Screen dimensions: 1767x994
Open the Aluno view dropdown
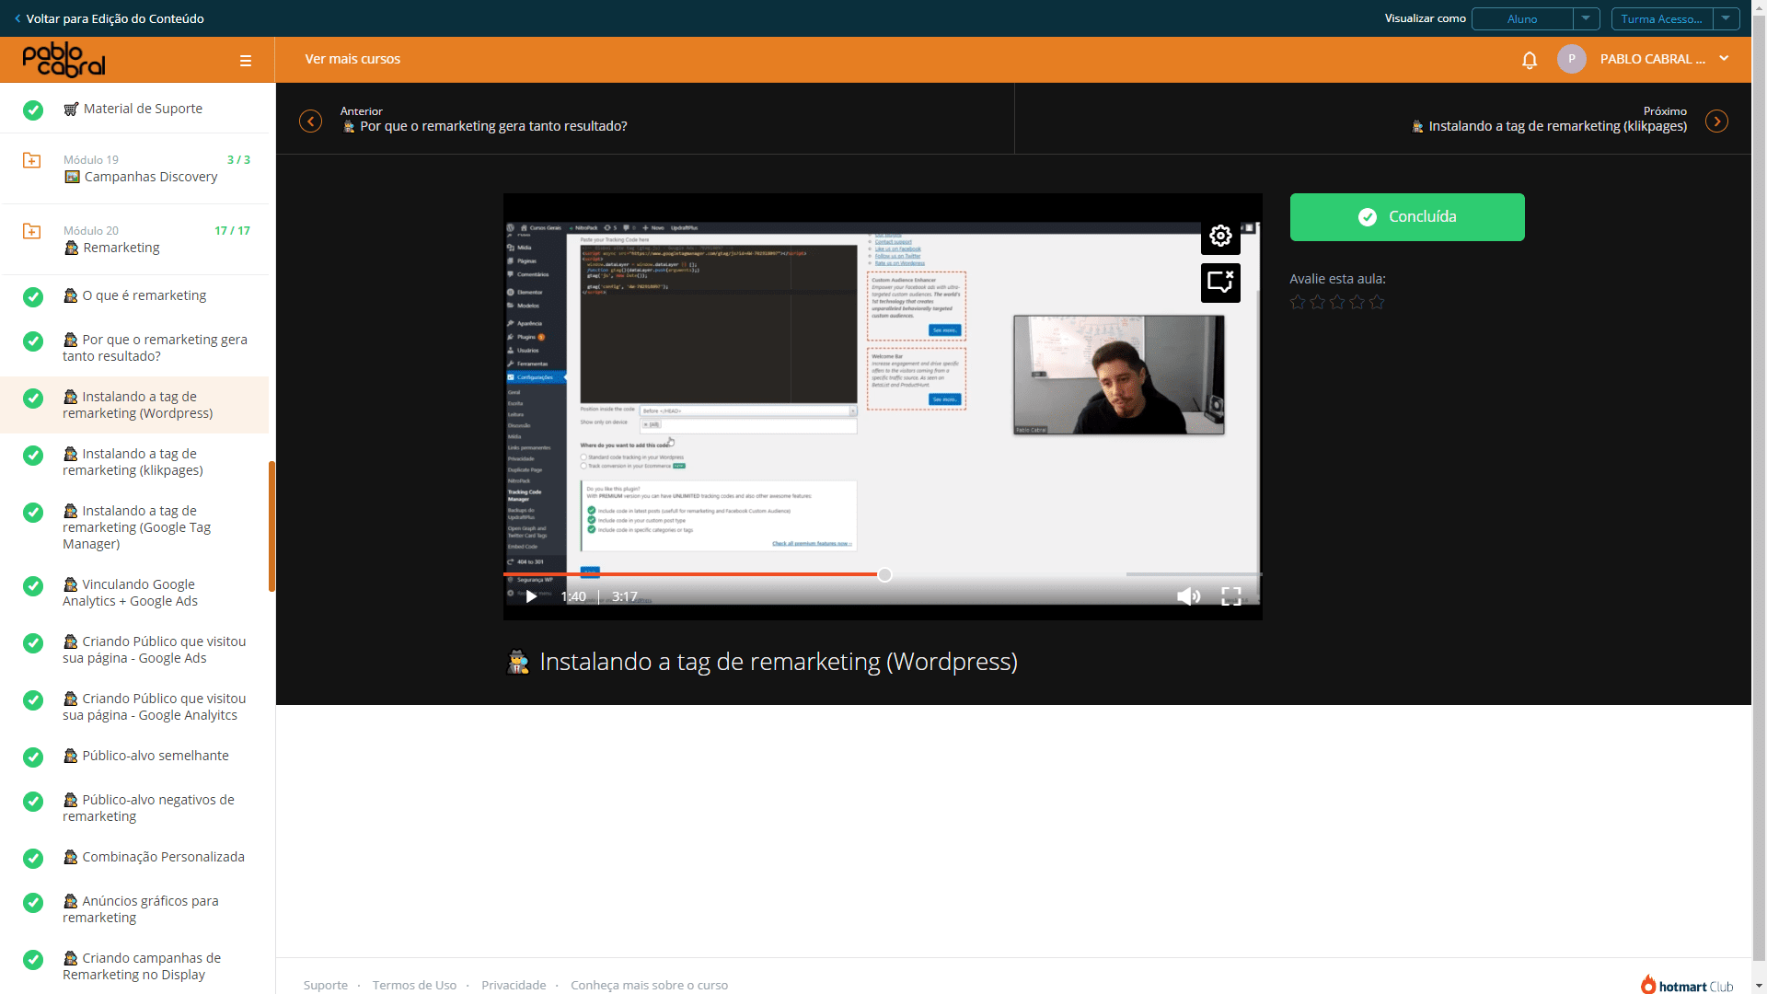point(1535,18)
